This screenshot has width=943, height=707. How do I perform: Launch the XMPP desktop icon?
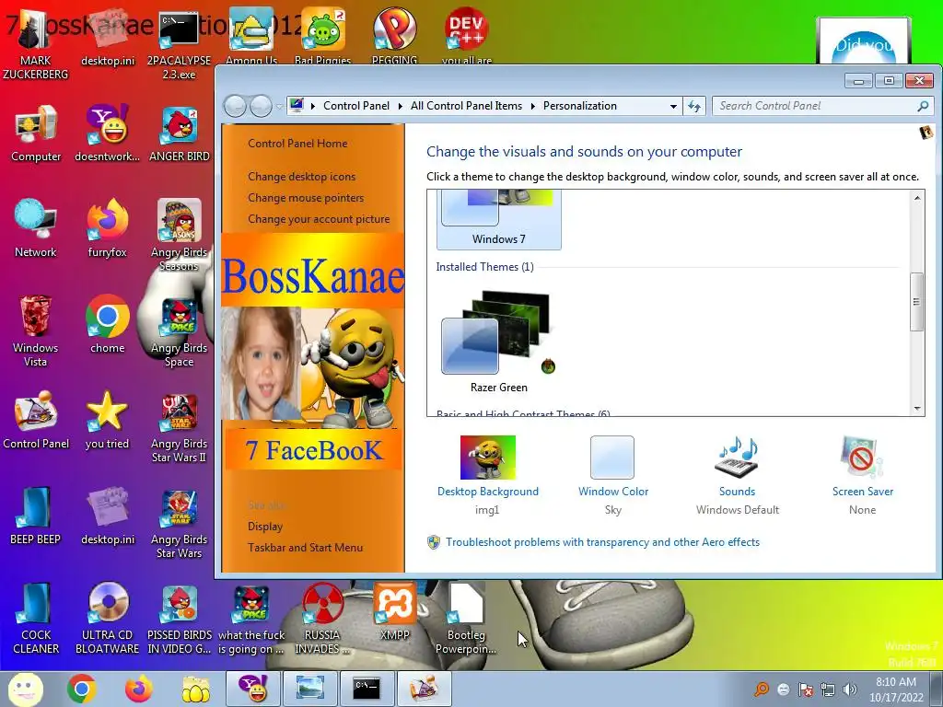(x=394, y=611)
